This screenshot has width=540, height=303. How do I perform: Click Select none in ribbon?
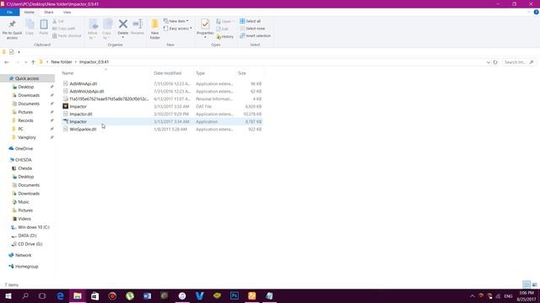252,29
